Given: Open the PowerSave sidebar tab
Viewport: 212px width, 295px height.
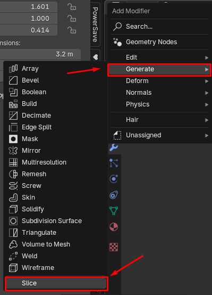Looking at the screenshot, I should 95,24.
